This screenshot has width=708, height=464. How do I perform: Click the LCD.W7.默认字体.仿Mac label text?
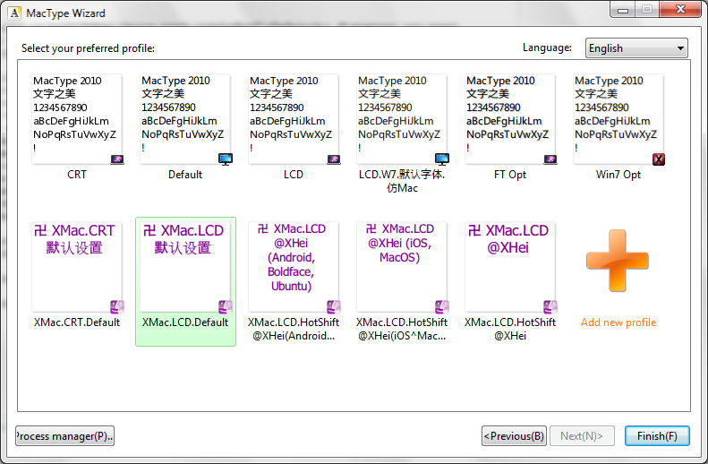point(402,181)
